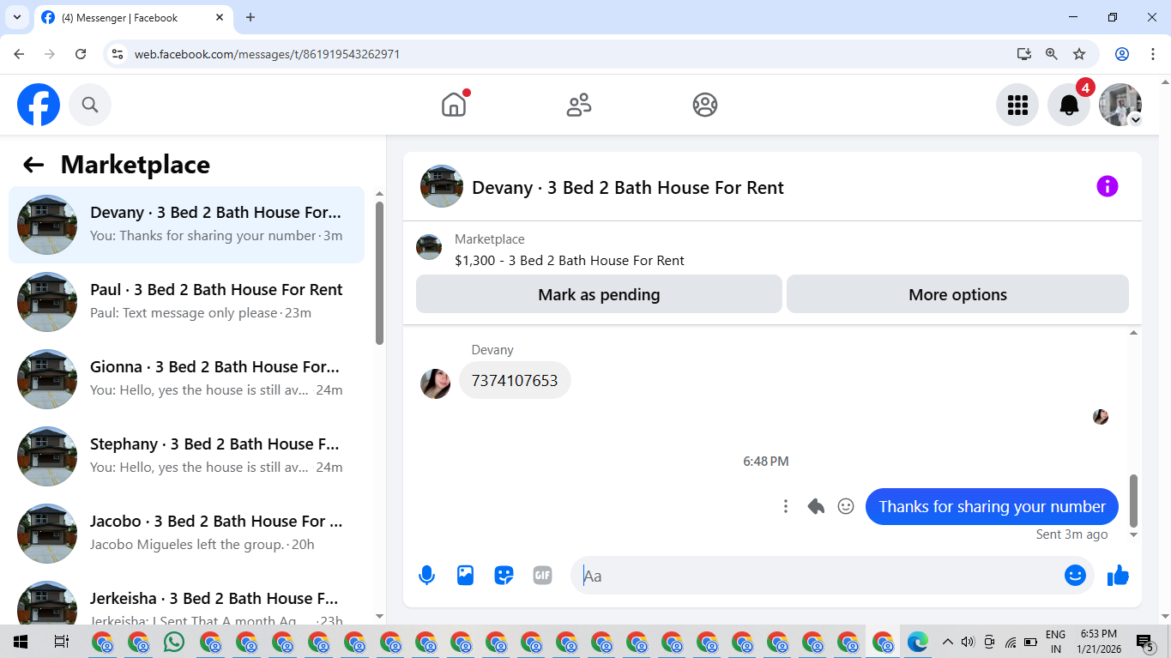Open Jacobo conversation in list
Viewport: 1171px width, 658px height.
coord(186,534)
